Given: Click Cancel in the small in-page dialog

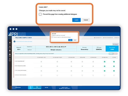Looking at the screenshot, I should tap(75, 40).
